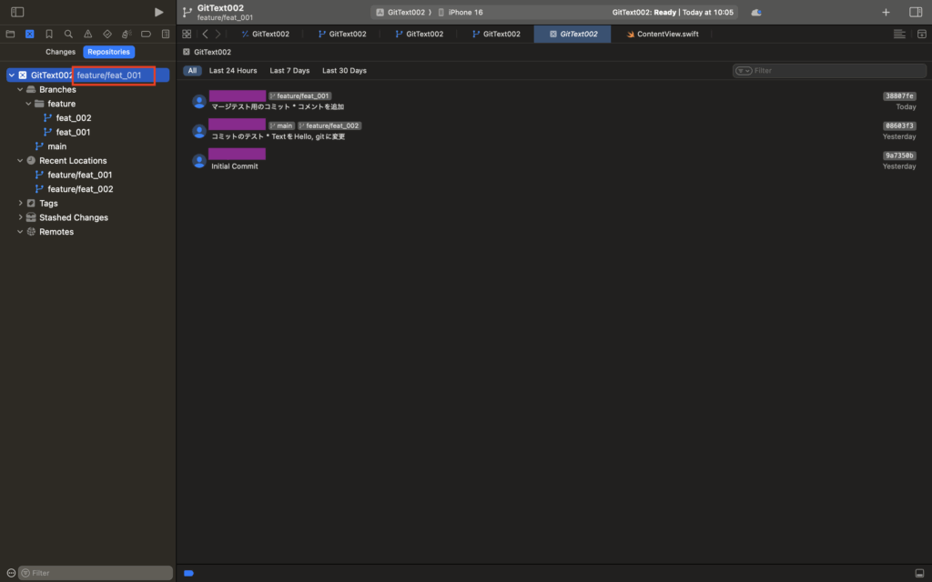This screenshot has width=932, height=582.
Task: Open the editor options lines icon
Action: click(899, 34)
